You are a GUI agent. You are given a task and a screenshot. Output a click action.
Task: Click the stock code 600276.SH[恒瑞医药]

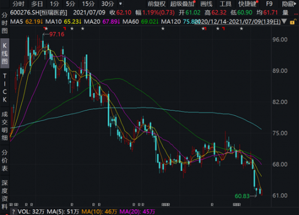click(x=38, y=13)
